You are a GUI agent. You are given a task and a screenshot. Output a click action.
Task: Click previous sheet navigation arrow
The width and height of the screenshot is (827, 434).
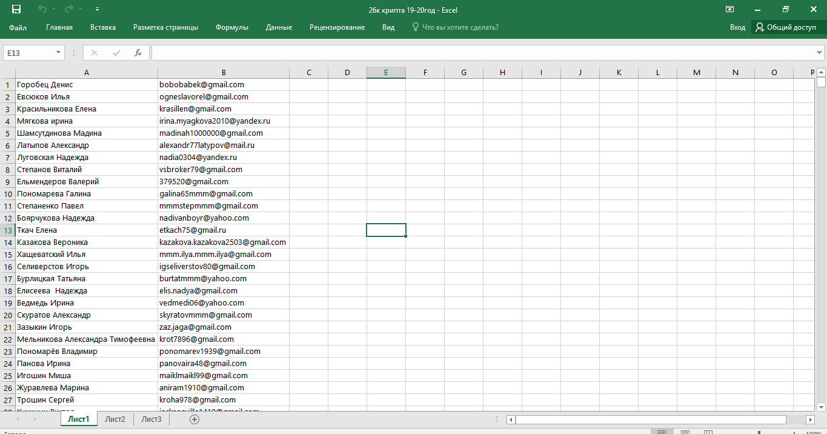tap(17, 419)
